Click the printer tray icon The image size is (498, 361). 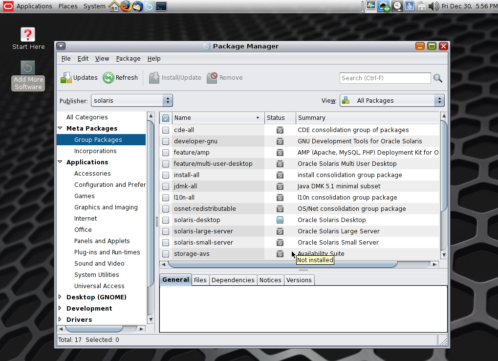click(422, 6)
